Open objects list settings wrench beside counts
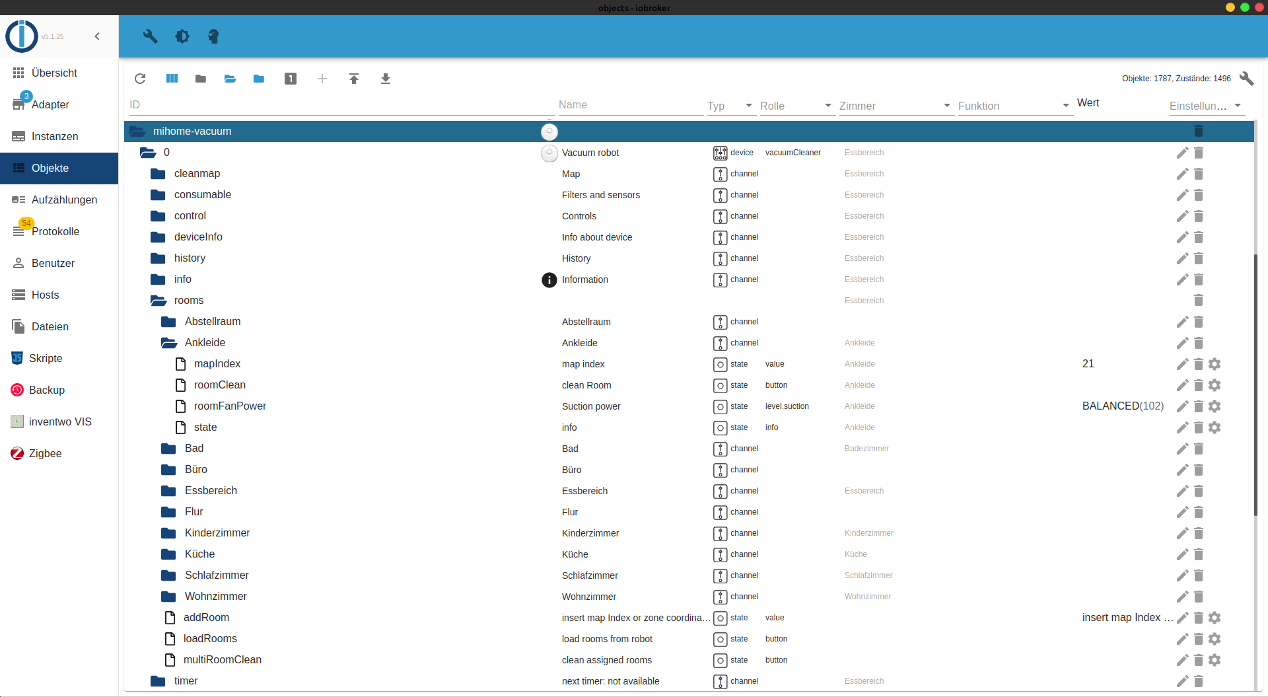 click(x=1246, y=79)
